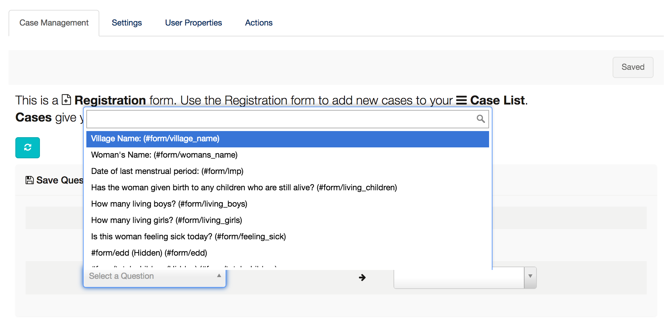Select the hidden #form/edd option
The height and width of the screenshot is (321, 672).
click(287, 253)
